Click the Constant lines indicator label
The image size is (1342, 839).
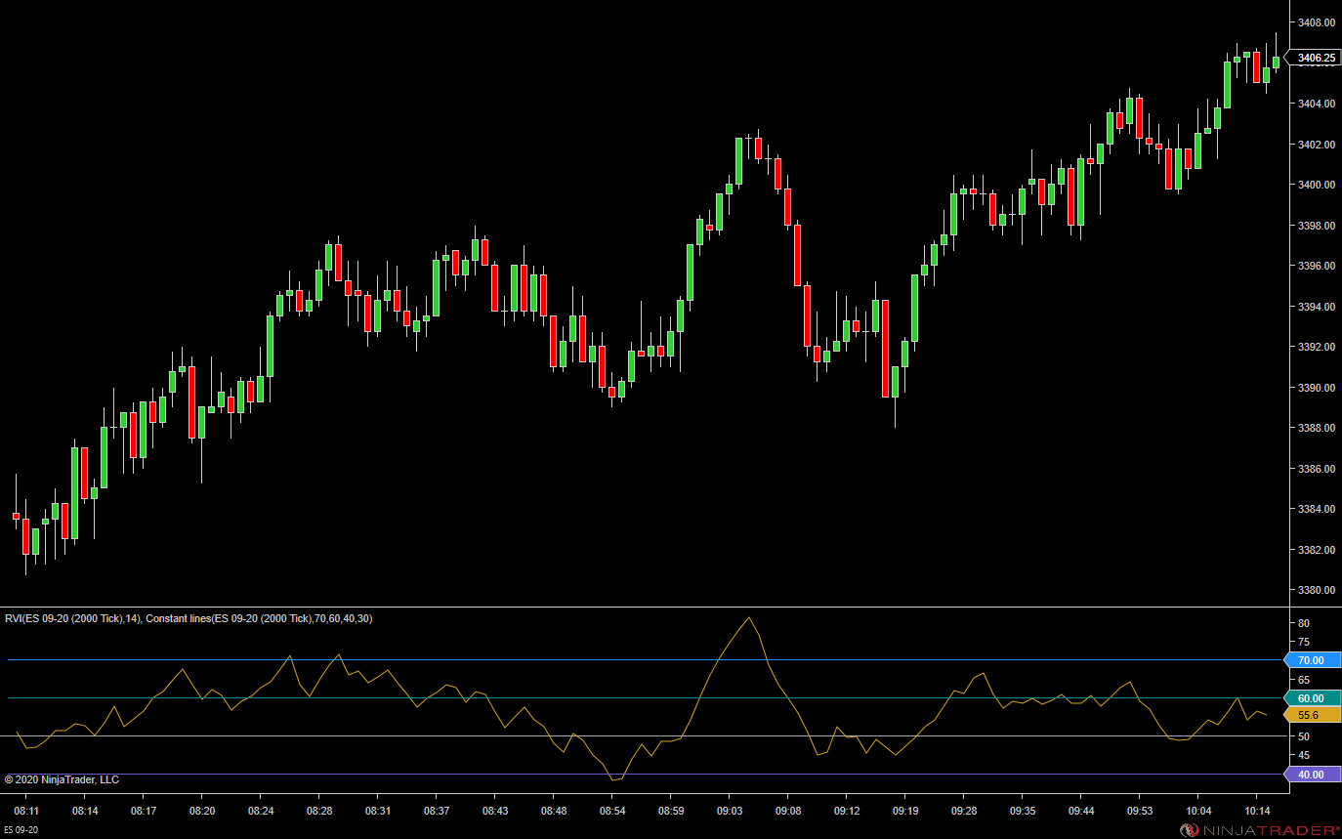[259, 618]
